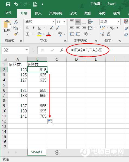Open the font name dropdown 等线
129x162 pixels.
tap(40, 22)
